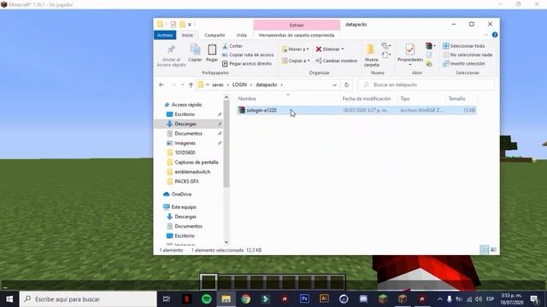Click Cortar scissors option
This screenshot has width=547, height=307.
(232, 46)
